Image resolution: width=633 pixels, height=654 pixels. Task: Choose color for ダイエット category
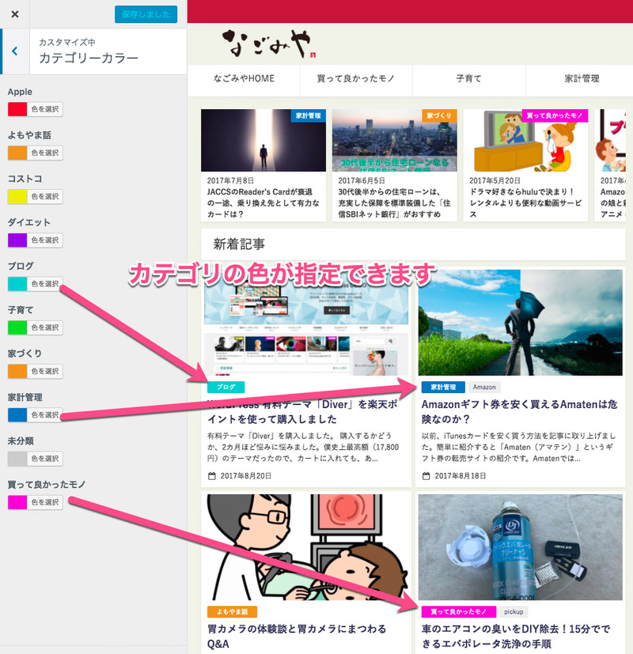click(x=44, y=240)
